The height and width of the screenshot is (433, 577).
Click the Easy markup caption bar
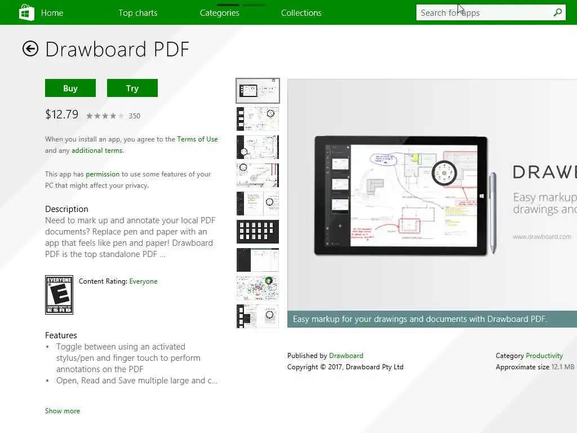coord(432,319)
